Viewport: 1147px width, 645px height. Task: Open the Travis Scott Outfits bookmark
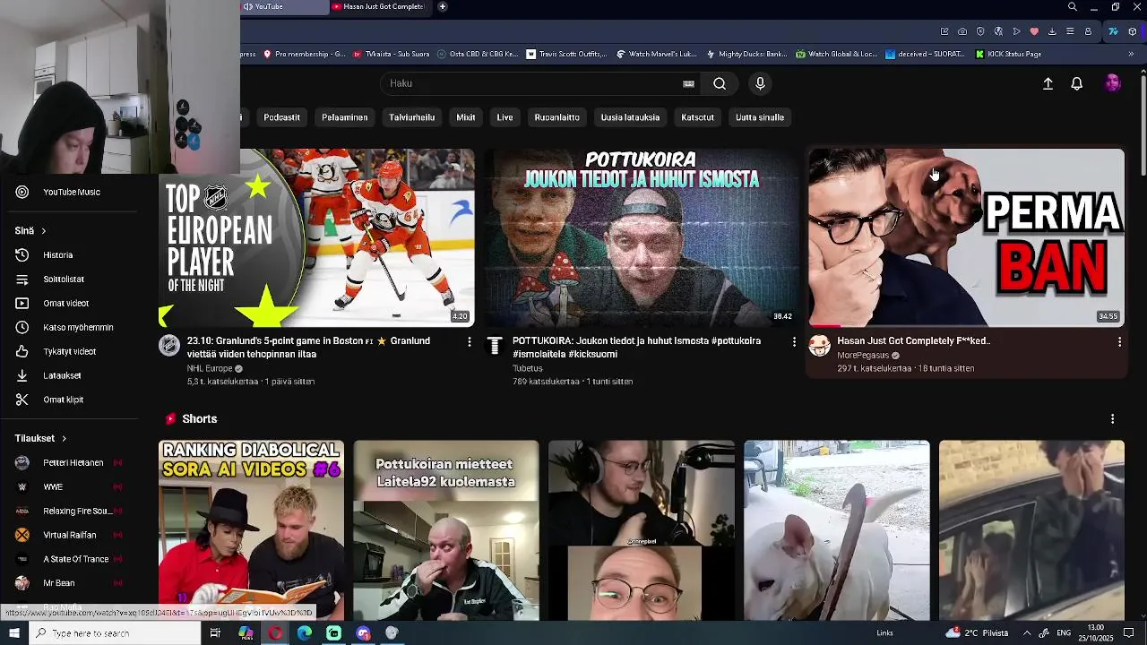click(x=565, y=54)
